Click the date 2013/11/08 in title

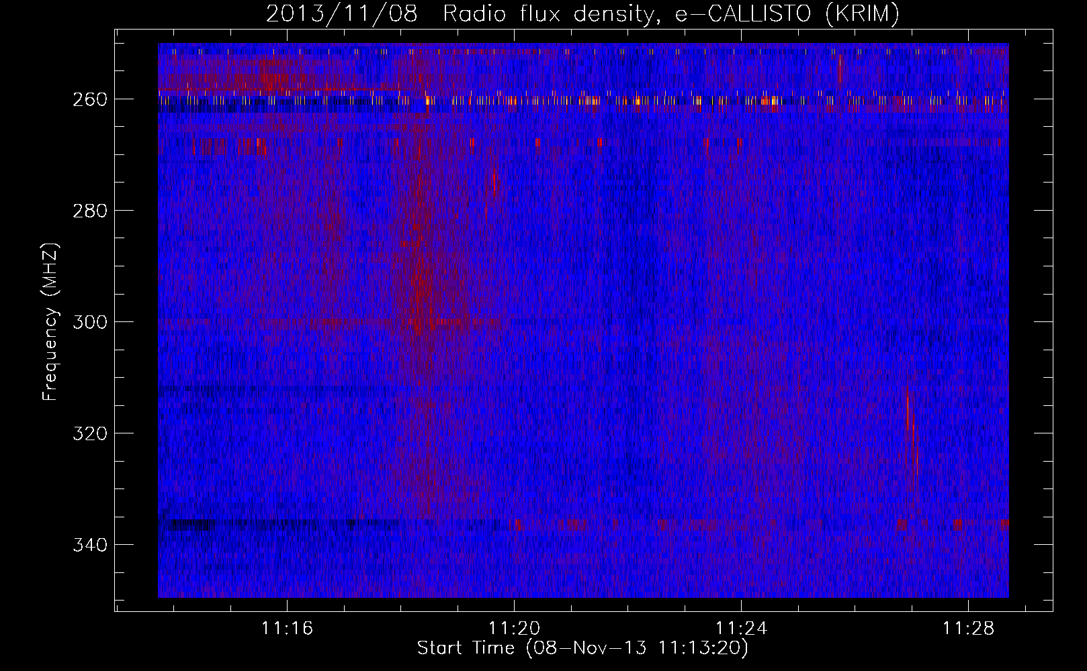(342, 13)
